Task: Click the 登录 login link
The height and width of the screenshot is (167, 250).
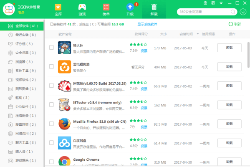Action: tap(21, 13)
